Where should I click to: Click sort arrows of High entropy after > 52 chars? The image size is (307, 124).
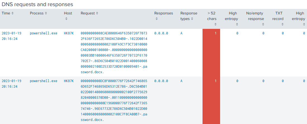237,24
